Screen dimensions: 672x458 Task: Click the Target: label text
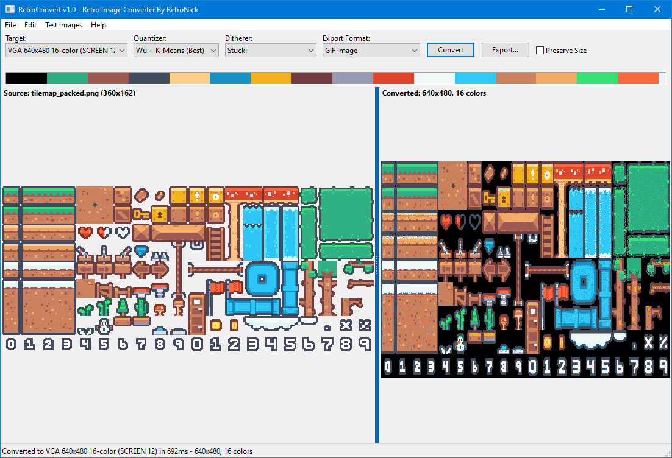pyautogui.click(x=16, y=38)
